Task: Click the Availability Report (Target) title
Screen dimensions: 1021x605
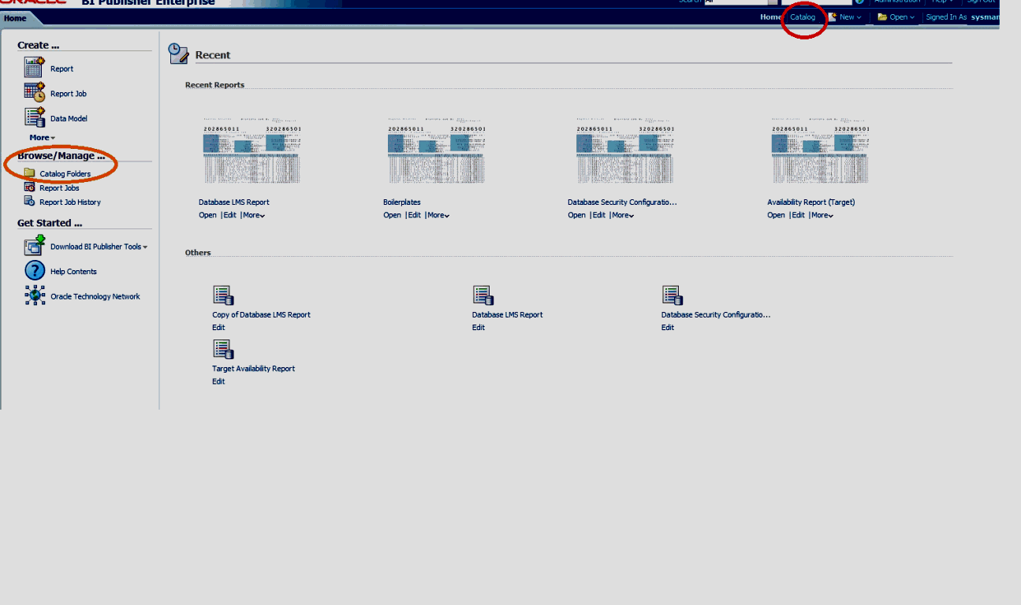Action: click(811, 202)
